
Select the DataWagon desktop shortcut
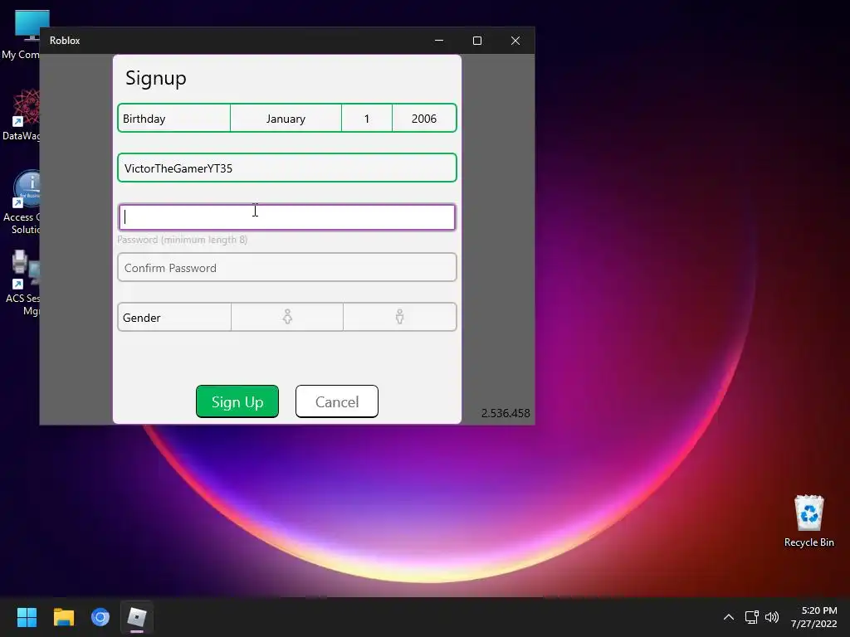click(x=22, y=115)
